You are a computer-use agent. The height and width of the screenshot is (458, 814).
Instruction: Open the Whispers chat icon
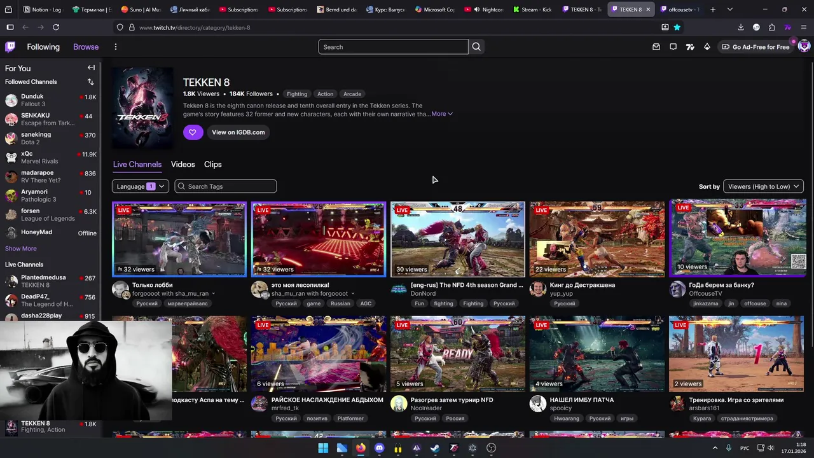click(x=673, y=46)
